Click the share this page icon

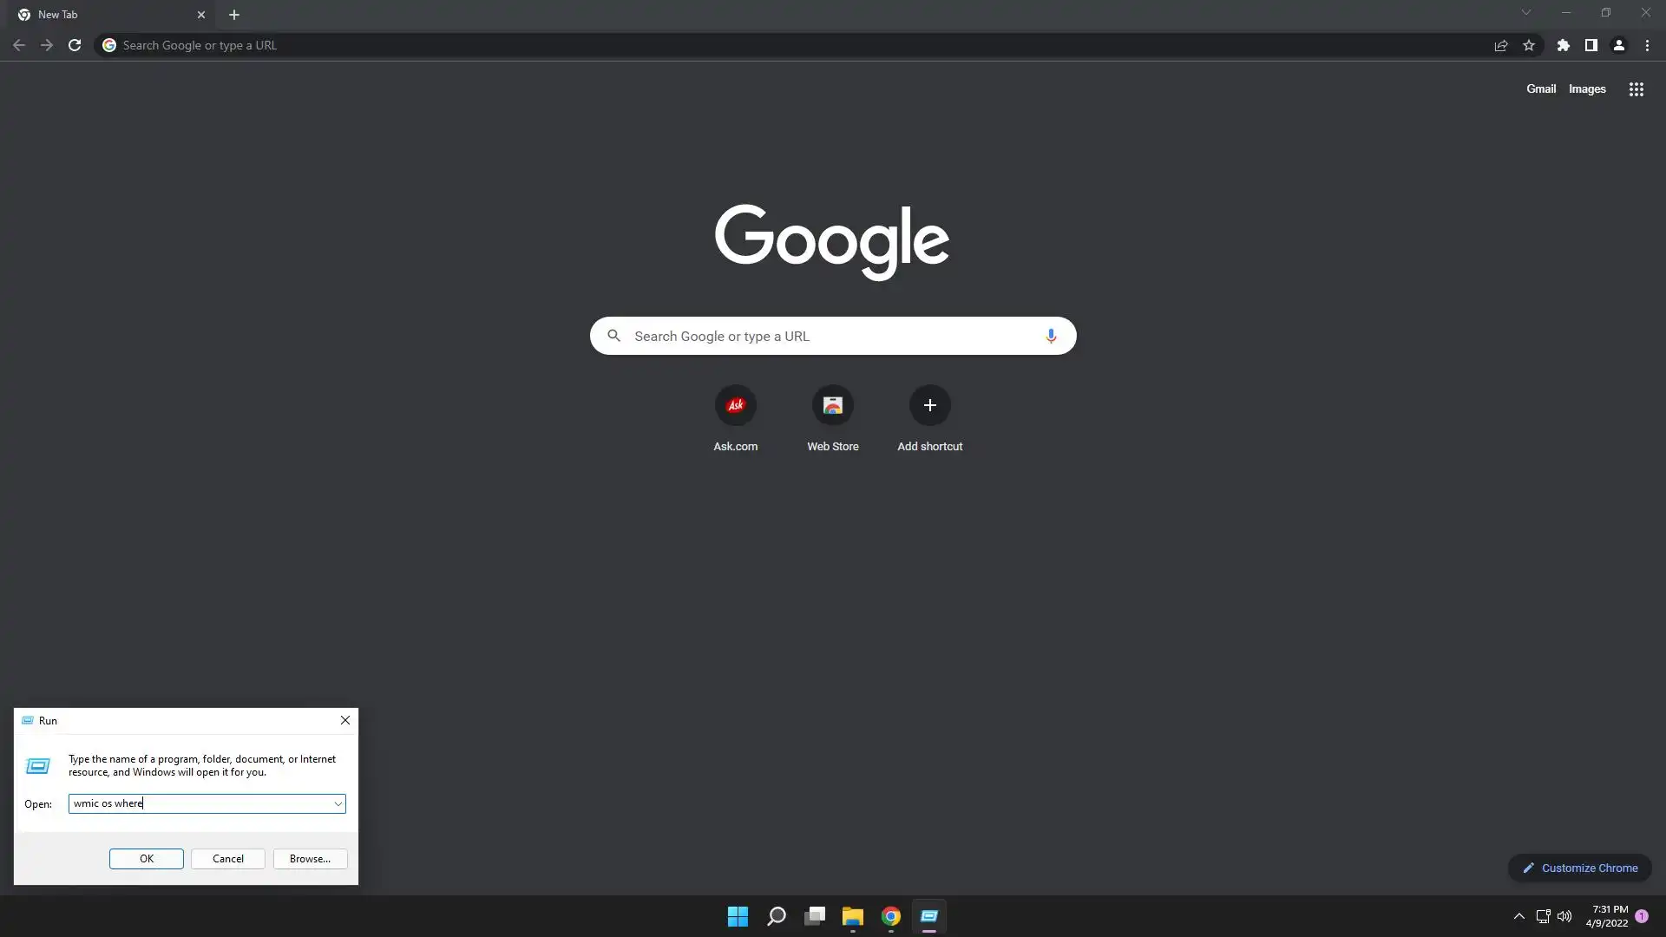click(1500, 45)
